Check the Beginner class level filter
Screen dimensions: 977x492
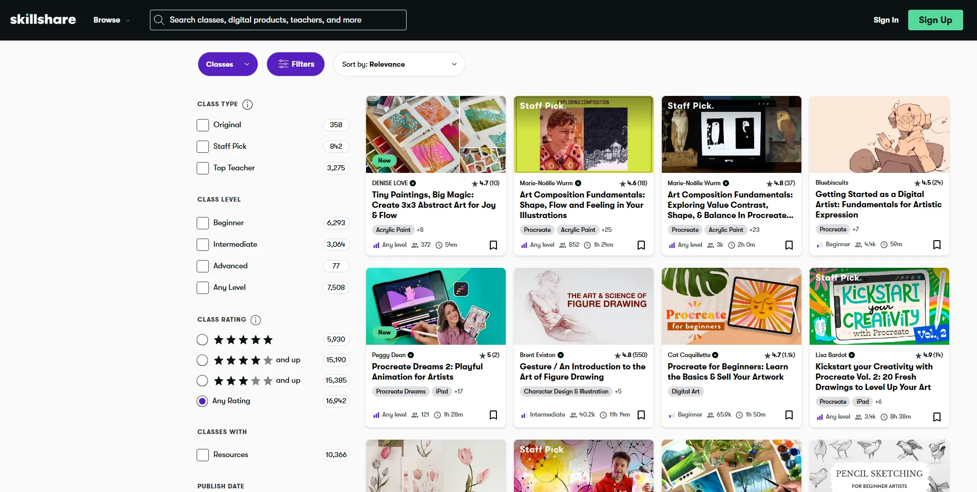click(202, 223)
